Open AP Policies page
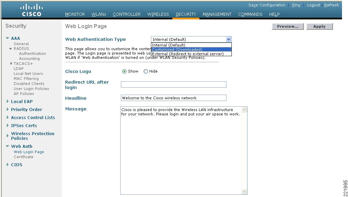The image size is (348, 197). click(x=24, y=94)
